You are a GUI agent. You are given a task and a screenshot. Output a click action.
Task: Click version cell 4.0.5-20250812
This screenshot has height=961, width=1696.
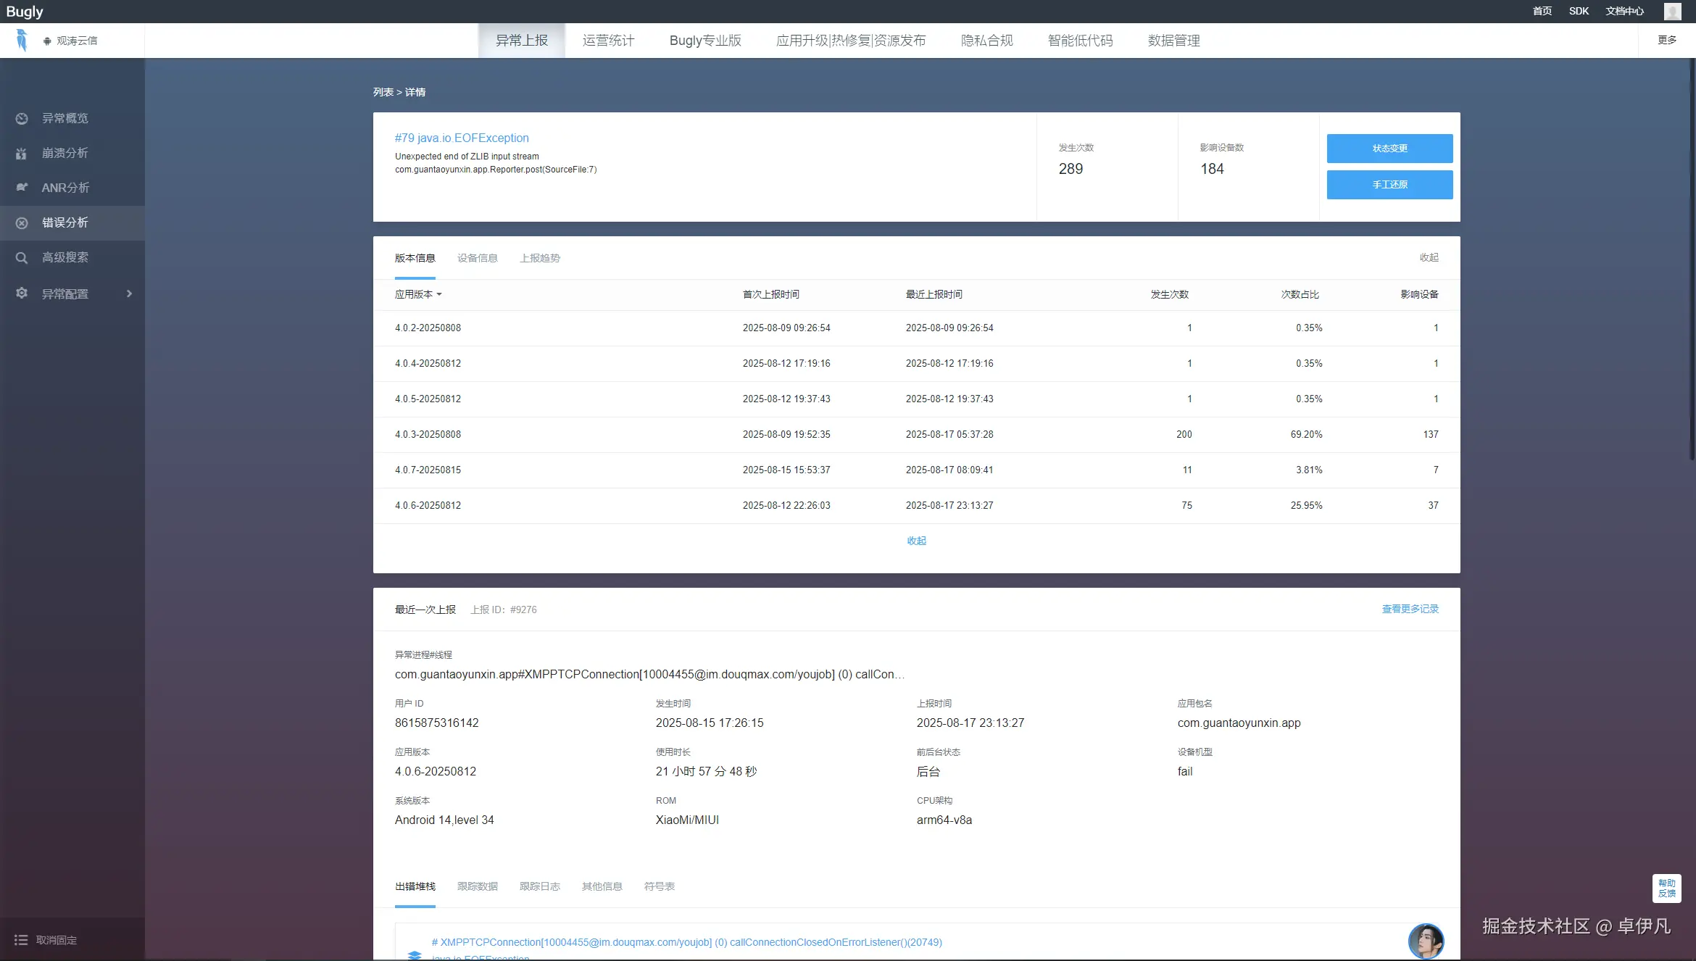[x=428, y=399]
